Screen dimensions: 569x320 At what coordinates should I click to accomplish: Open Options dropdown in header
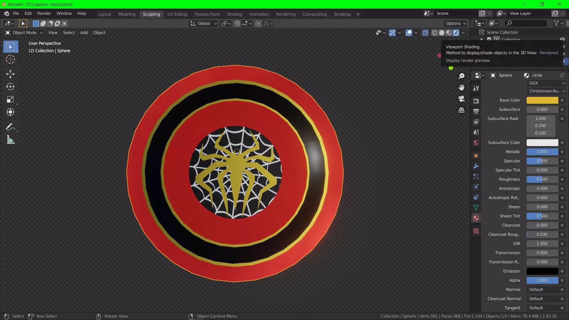pyautogui.click(x=456, y=23)
